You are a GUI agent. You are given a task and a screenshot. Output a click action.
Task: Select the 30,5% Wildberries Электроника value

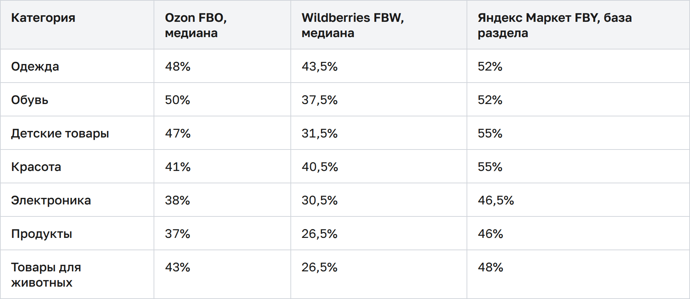320,200
